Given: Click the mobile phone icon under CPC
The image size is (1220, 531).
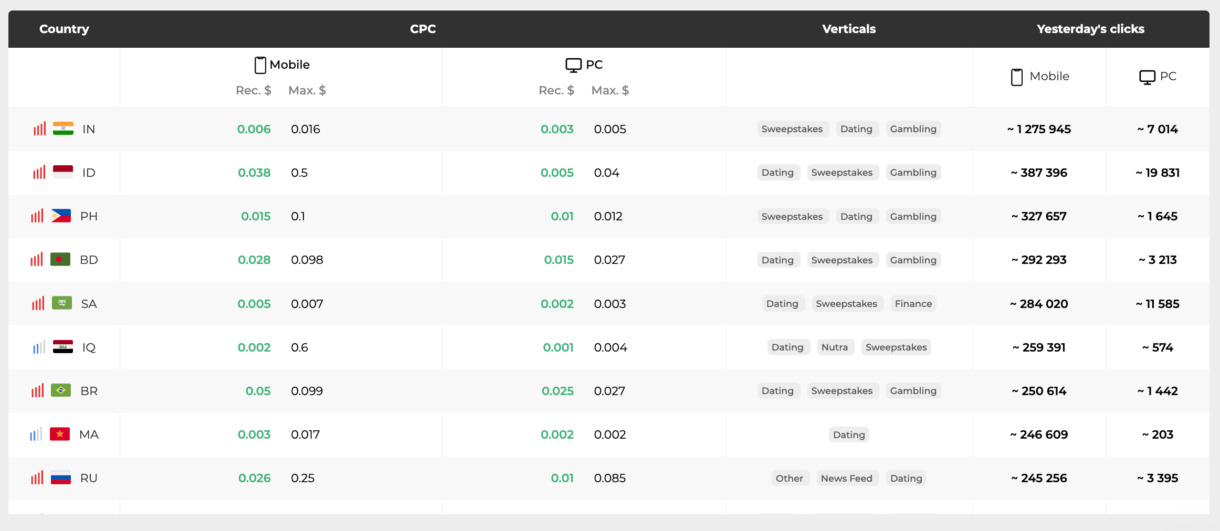Looking at the screenshot, I should [x=260, y=65].
